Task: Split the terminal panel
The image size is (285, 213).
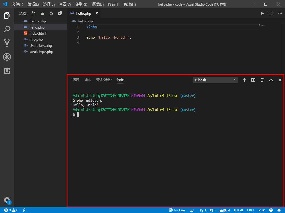Action: [x=253, y=80]
